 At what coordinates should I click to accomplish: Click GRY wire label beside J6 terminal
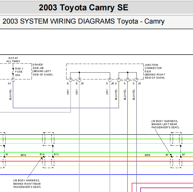click(107, 92)
